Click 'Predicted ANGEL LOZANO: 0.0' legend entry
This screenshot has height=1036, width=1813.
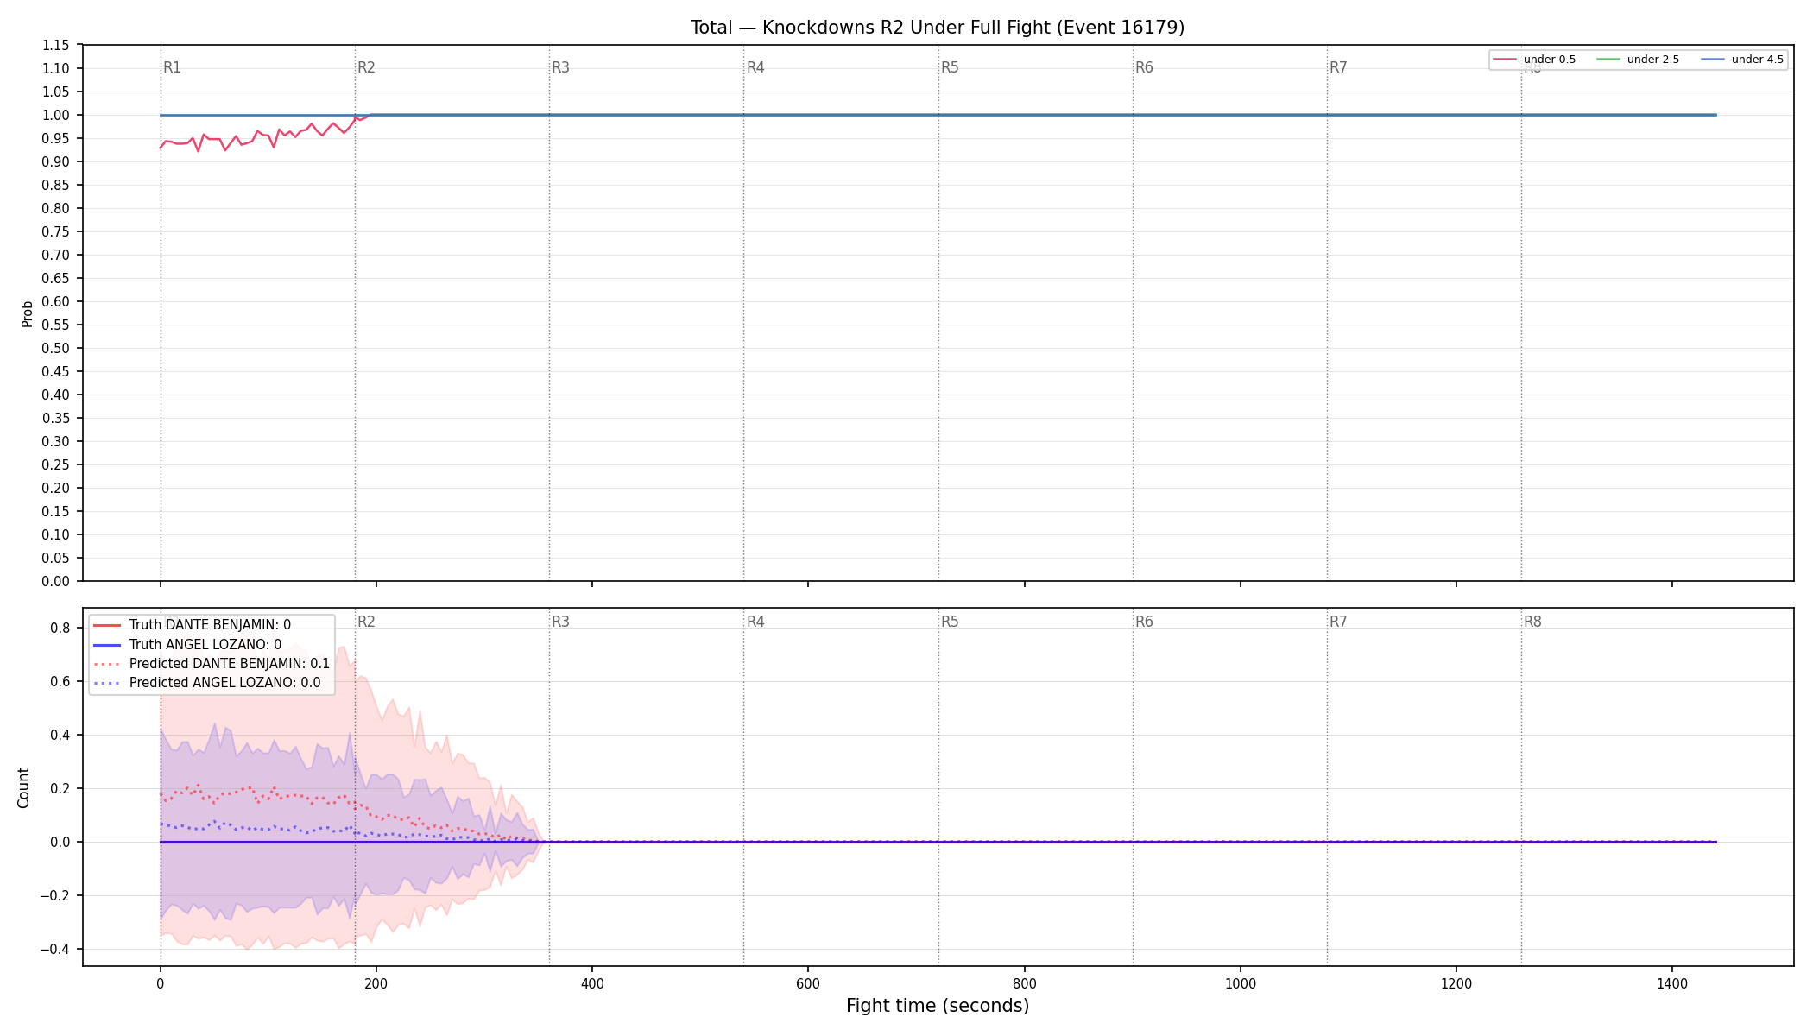[x=207, y=683]
